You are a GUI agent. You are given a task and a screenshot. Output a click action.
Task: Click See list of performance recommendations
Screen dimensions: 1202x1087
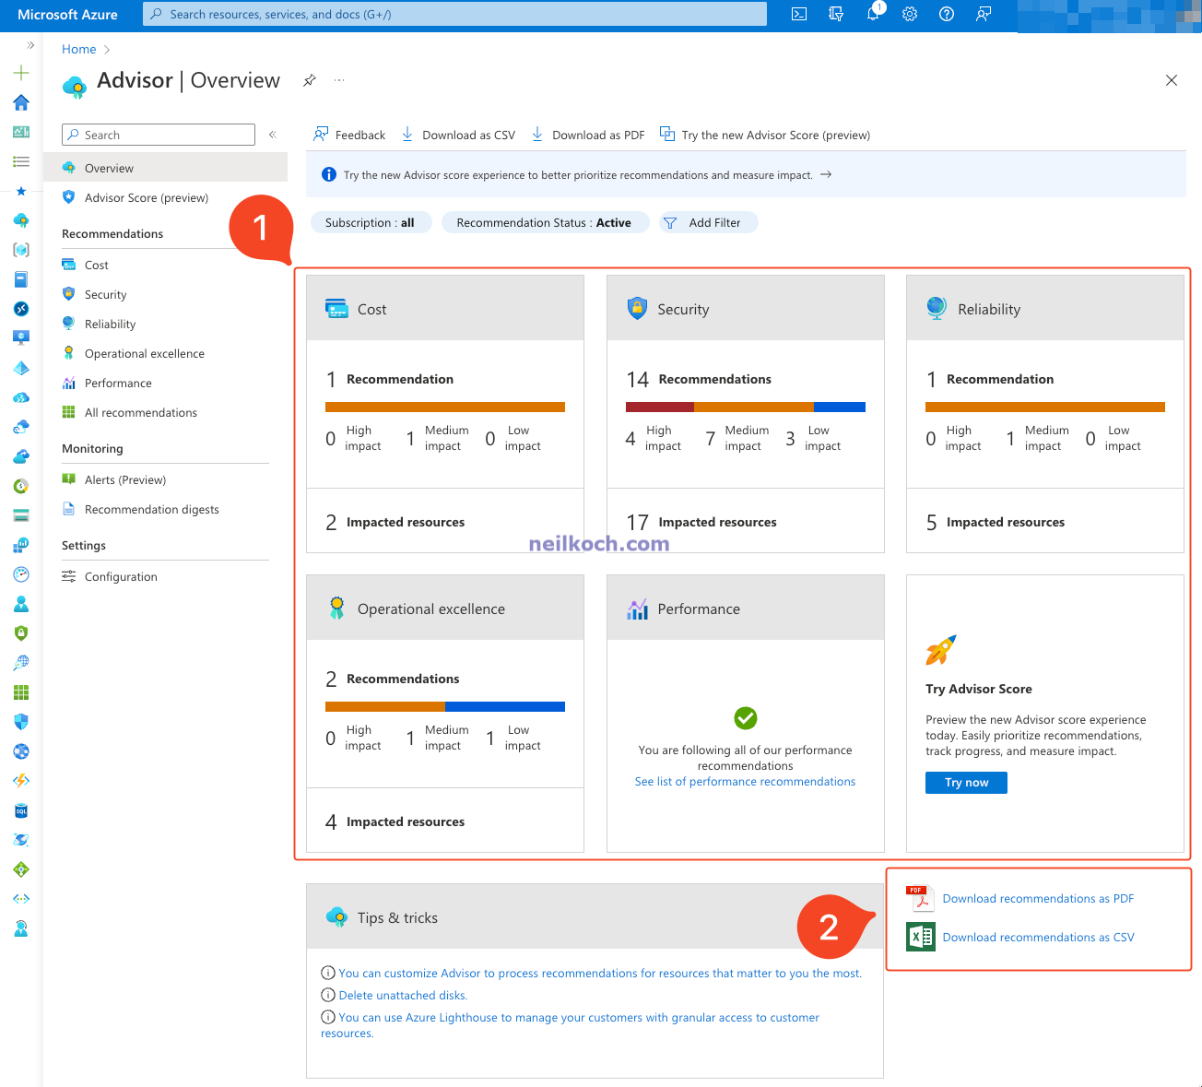745,782
